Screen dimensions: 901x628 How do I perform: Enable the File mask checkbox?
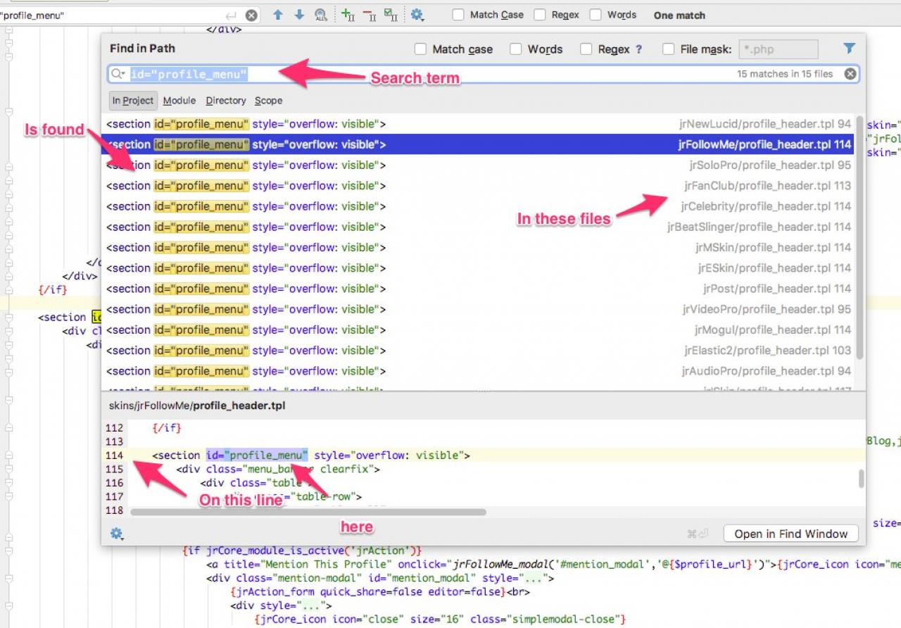(x=669, y=49)
